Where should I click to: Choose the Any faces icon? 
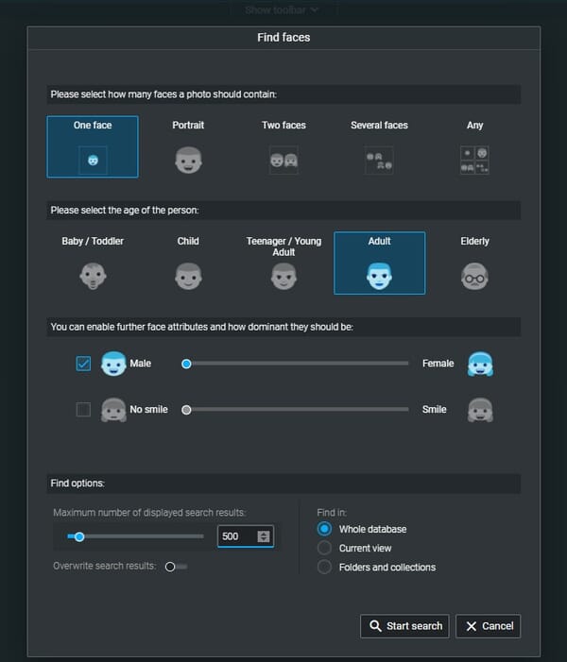point(474,160)
